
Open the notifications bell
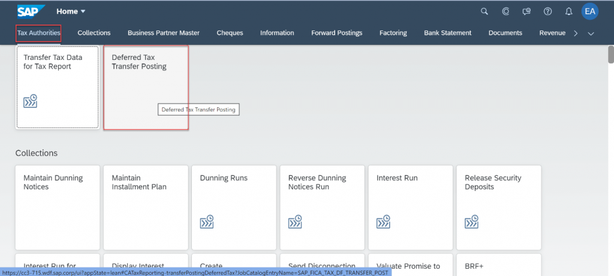pos(569,11)
